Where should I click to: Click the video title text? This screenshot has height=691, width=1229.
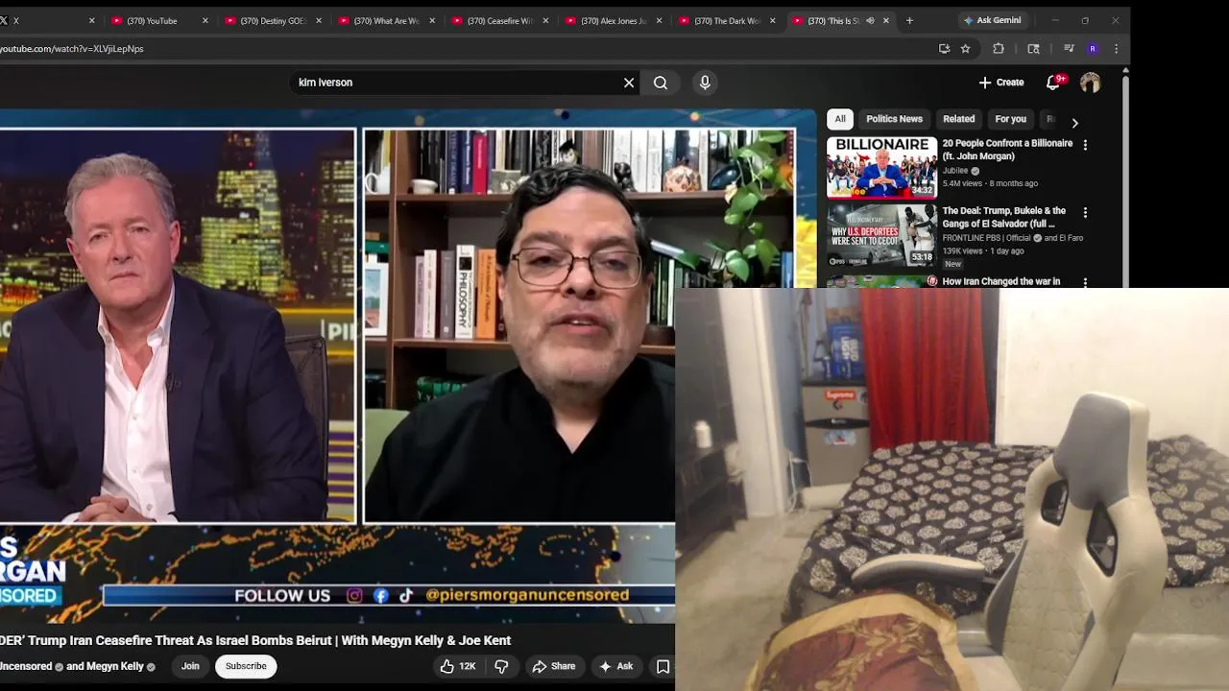coord(255,640)
